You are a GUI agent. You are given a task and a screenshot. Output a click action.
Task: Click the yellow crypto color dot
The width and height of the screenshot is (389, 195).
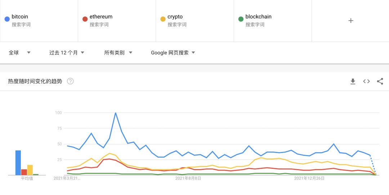coord(163,19)
